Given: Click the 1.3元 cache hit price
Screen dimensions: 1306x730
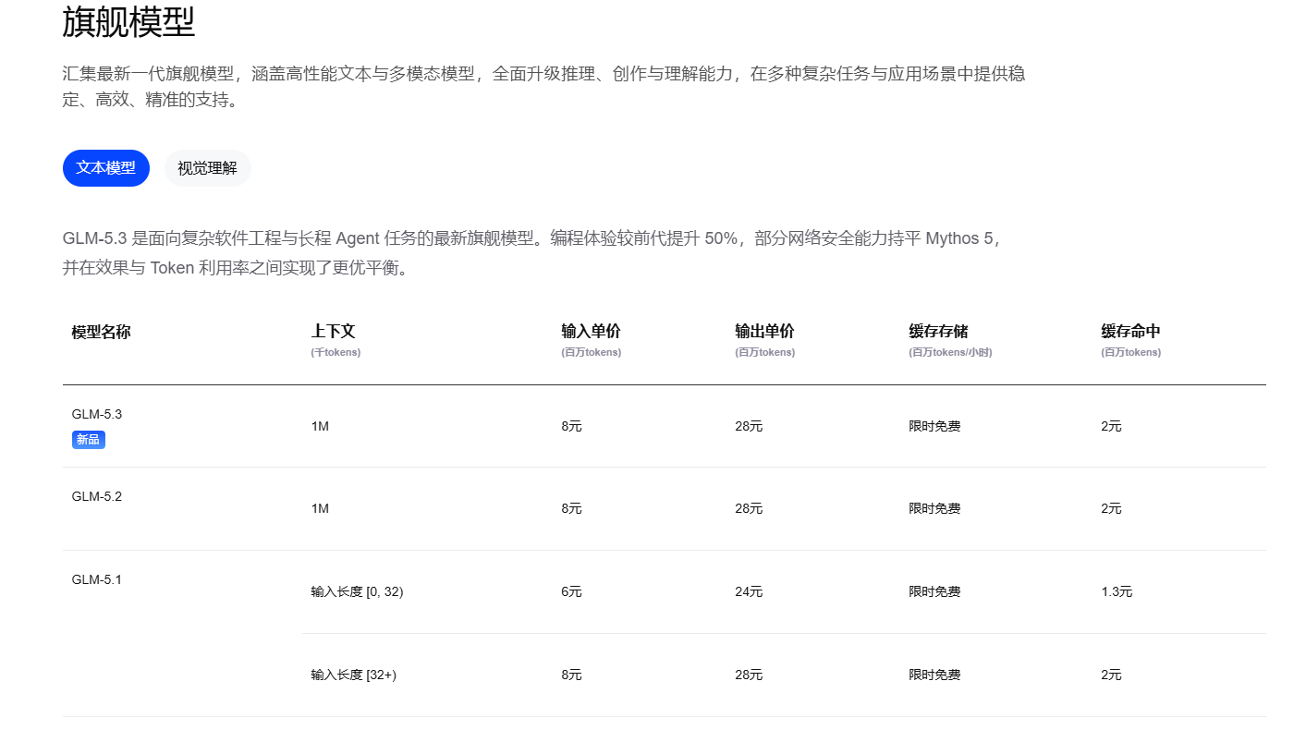Looking at the screenshot, I should (x=1117, y=591).
